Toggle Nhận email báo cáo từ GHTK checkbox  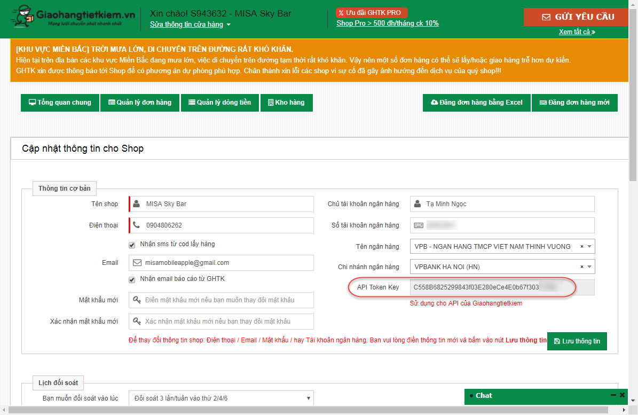[132, 279]
